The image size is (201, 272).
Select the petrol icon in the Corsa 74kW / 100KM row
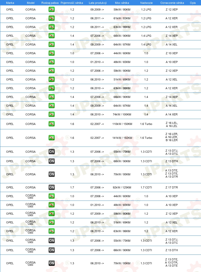click(51, 114)
